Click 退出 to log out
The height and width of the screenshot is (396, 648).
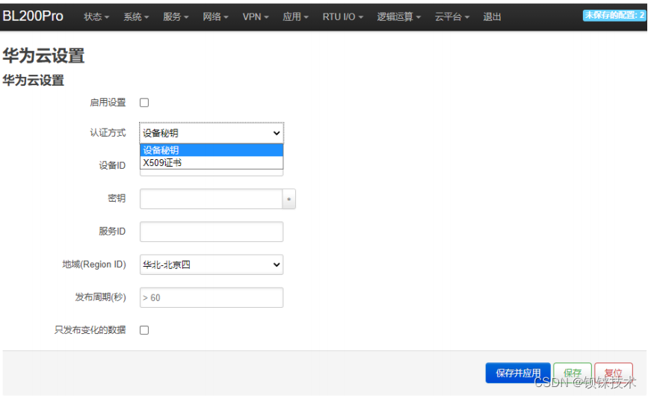coord(492,17)
